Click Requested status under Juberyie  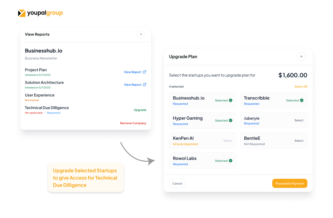252,124
